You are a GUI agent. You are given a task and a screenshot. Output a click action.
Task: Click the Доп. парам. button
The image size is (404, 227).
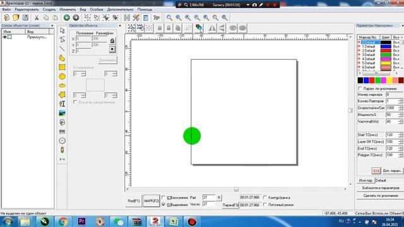(392, 171)
